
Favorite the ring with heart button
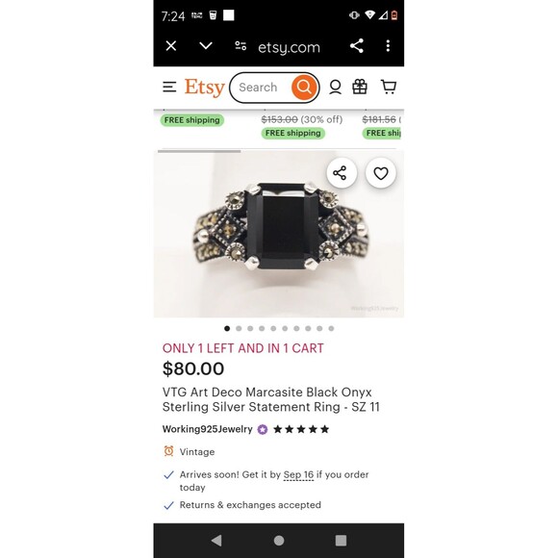380,173
